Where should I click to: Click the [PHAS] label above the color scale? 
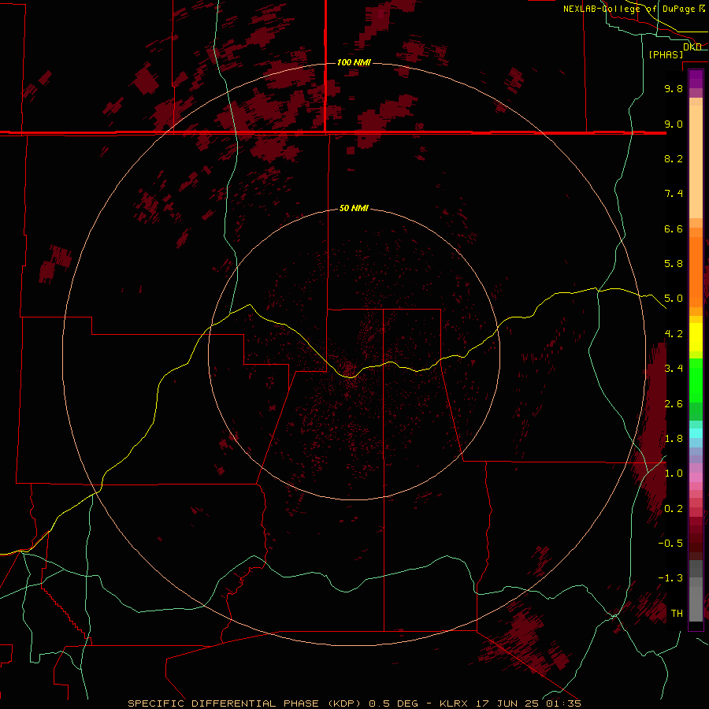[x=666, y=54]
